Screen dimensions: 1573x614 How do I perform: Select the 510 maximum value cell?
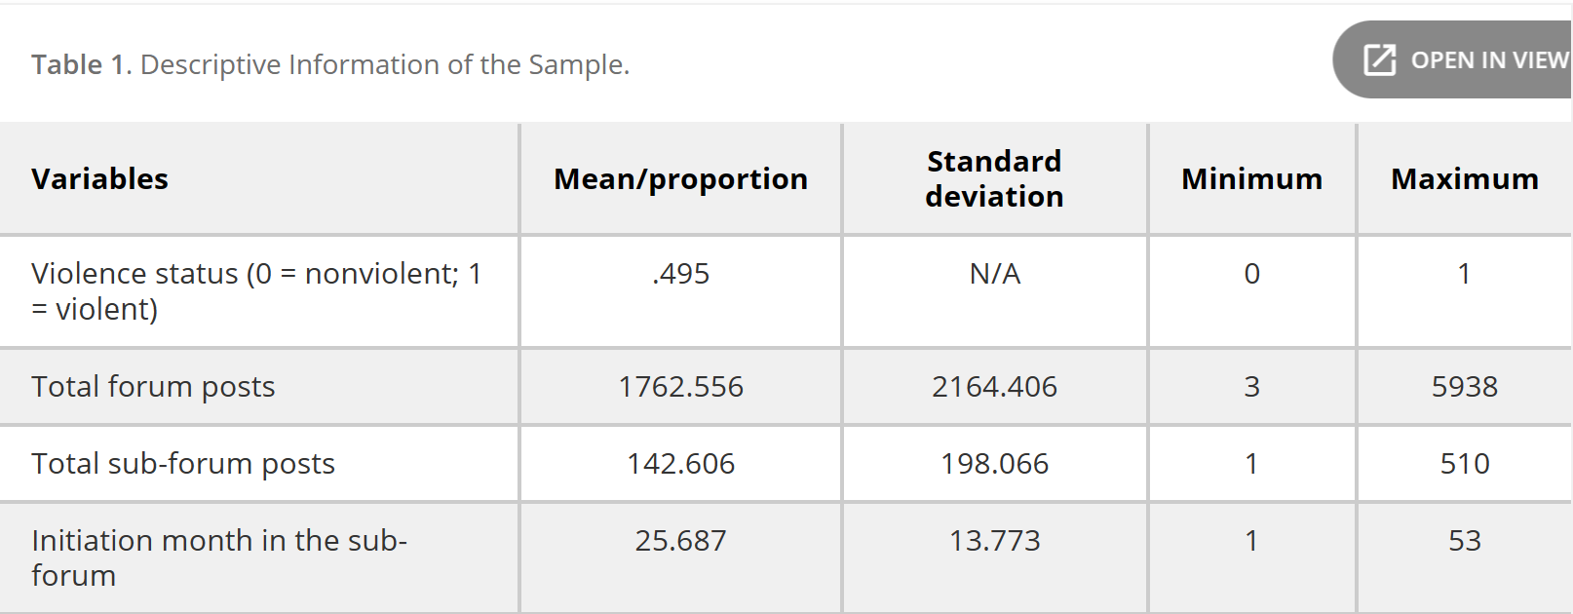tap(1464, 464)
